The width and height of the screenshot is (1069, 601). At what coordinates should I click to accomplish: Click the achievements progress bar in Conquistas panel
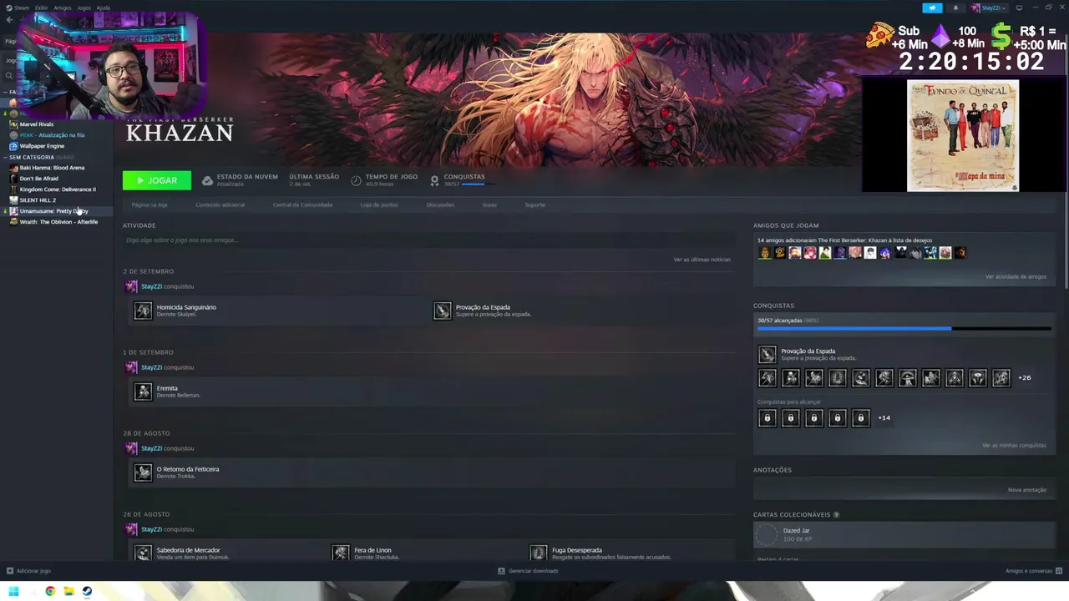click(904, 329)
